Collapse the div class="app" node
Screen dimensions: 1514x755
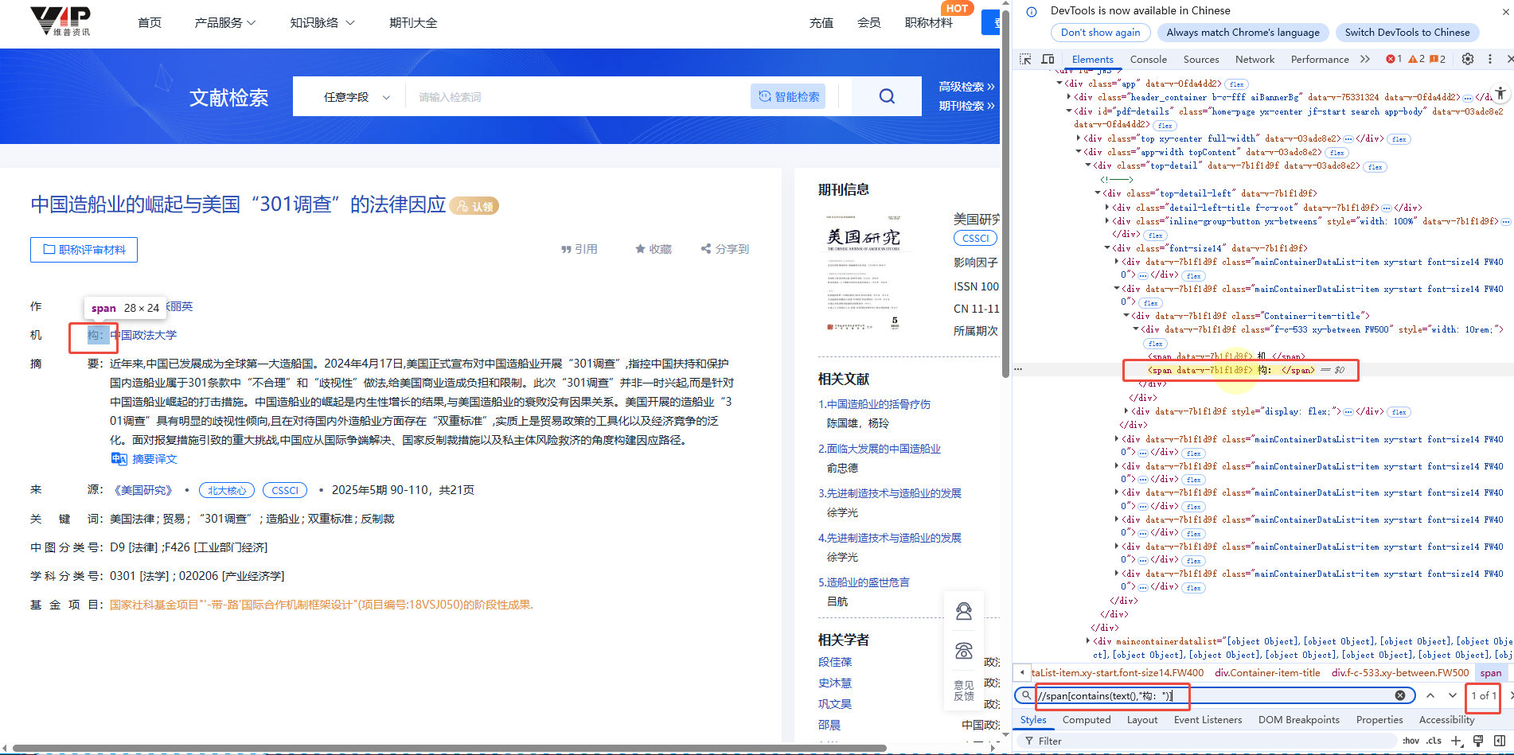(x=1059, y=83)
